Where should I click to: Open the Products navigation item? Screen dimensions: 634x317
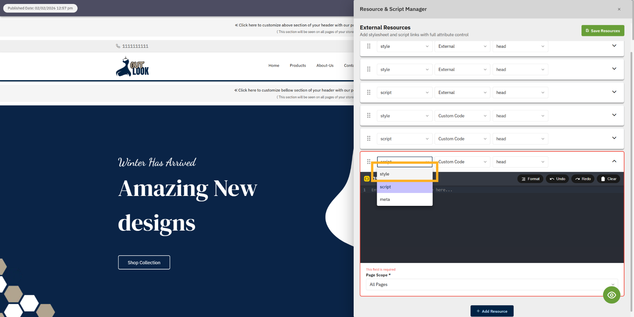298,66
